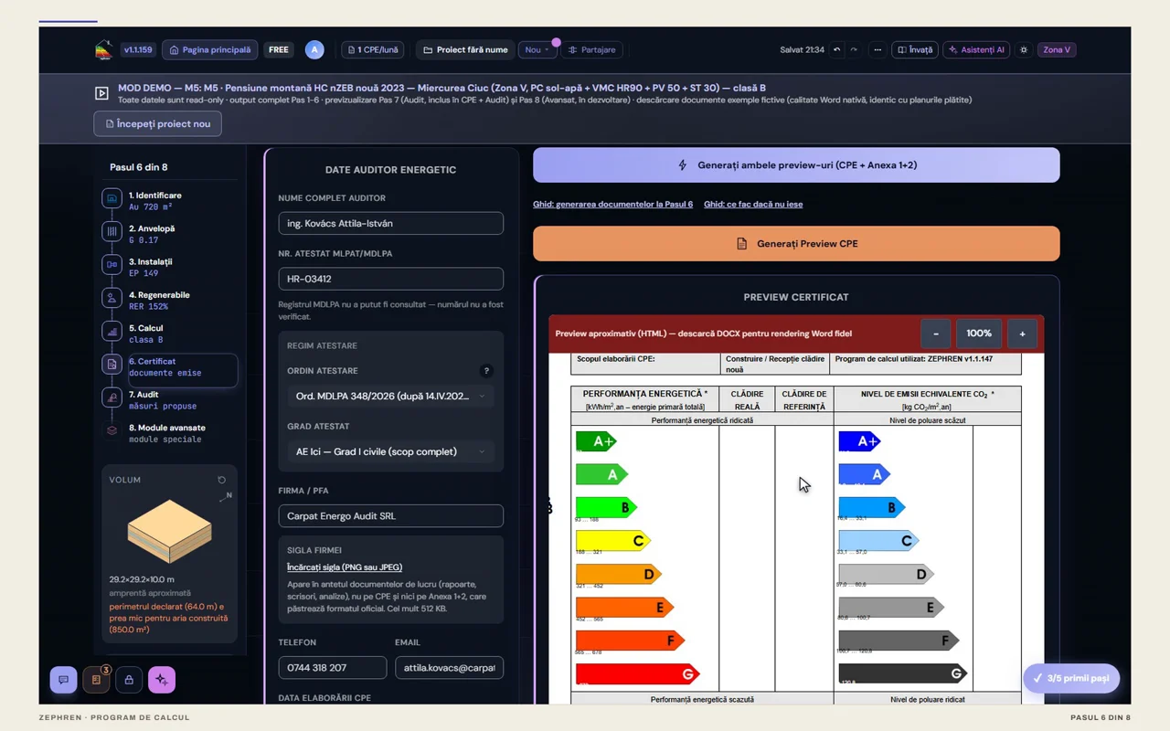Screen dimensions: 1170x731
Task: Expand the Ordin Atestare dropdown
Action: coord(391,396)
